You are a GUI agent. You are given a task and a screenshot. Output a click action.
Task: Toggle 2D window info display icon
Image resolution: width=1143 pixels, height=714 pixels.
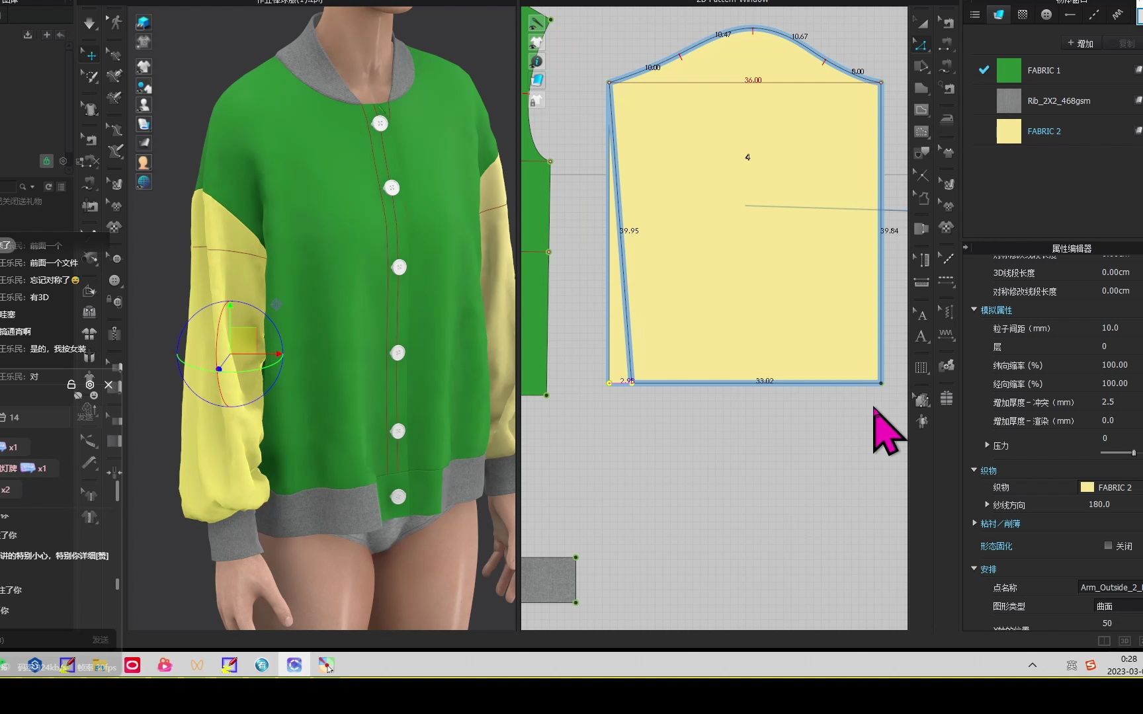pyautogui.click(x=536, y=61)
